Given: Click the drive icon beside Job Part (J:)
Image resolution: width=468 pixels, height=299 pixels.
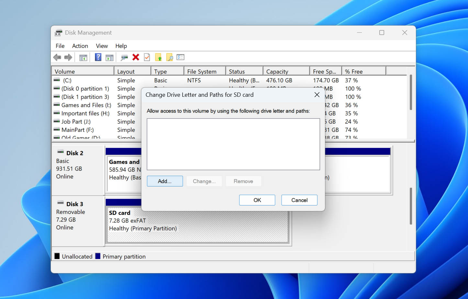Looking at the screenshot, I should [57, 121].
